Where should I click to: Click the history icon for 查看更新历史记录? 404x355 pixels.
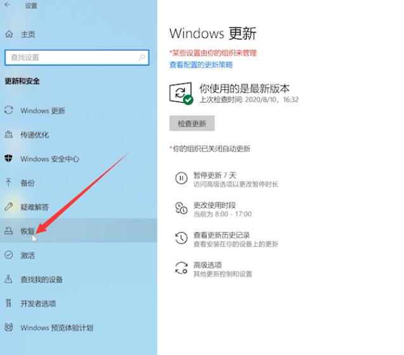click(181, 238)
